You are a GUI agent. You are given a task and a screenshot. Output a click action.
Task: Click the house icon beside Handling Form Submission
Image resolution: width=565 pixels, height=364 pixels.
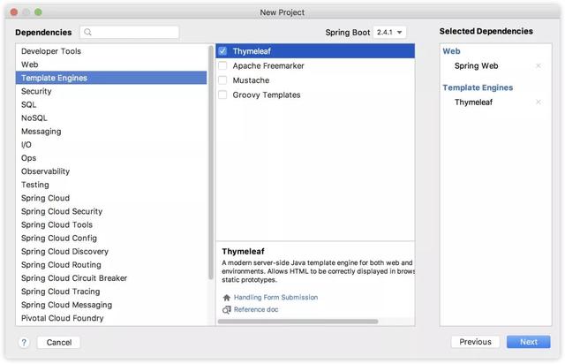tap(226, 298)
